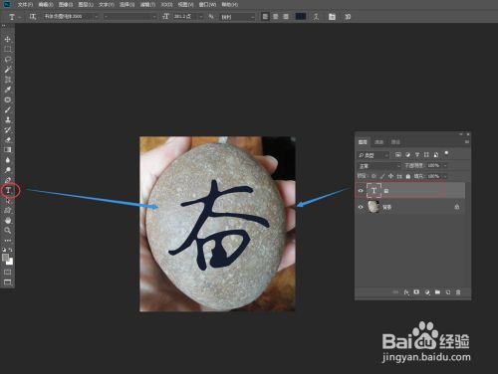Screen dimensions: 498x374
Task: Open the font family dropdown
Action: (x=71, y=16)
